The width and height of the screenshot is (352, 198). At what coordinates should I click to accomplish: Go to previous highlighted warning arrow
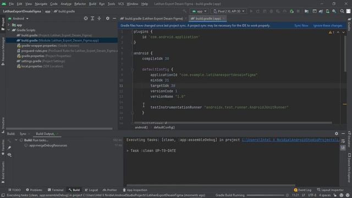pyautogui.click(x=338, y=32)
